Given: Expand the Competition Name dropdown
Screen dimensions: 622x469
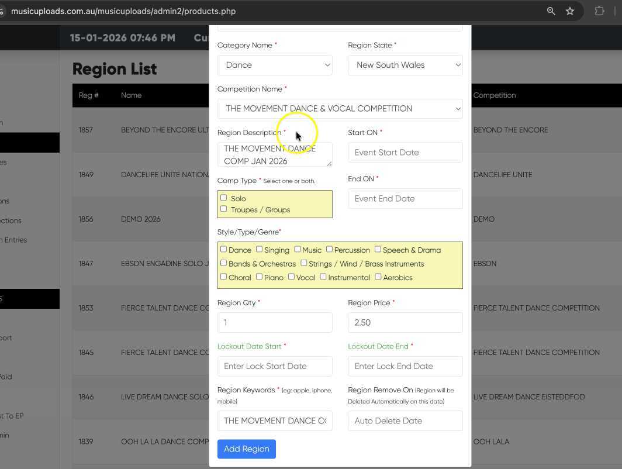Looking at the screenshot, I should tap(340, 109).
